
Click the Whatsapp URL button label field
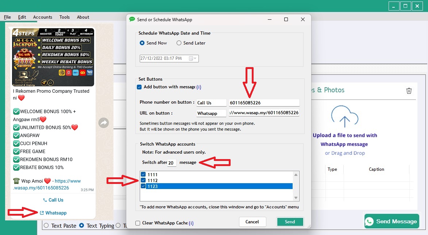(x=212, y=113)
